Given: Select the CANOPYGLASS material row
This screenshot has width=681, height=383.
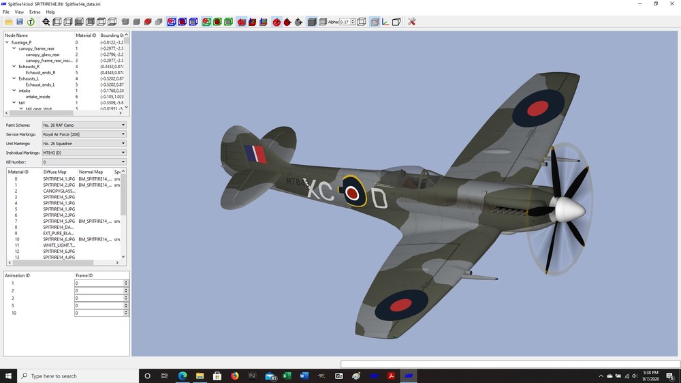Looking at the screenshot, I should point(64,191).
